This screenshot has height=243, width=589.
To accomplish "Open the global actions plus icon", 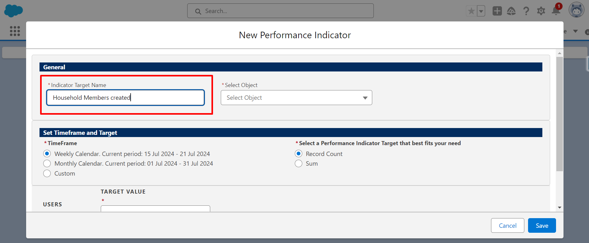I will 497,11.
